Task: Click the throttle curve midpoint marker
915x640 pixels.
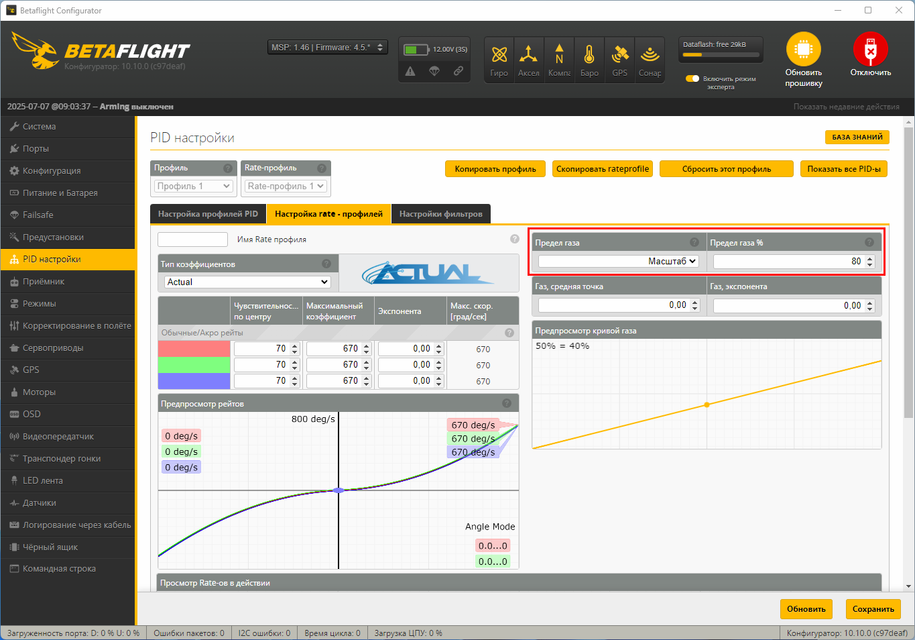Action: pyautogui.click(x=707, y=405)
